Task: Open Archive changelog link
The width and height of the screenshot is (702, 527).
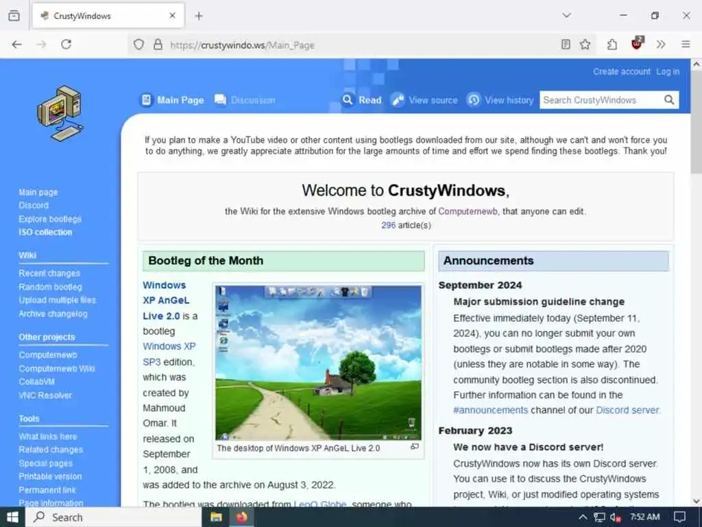Action: click(53, 314)
